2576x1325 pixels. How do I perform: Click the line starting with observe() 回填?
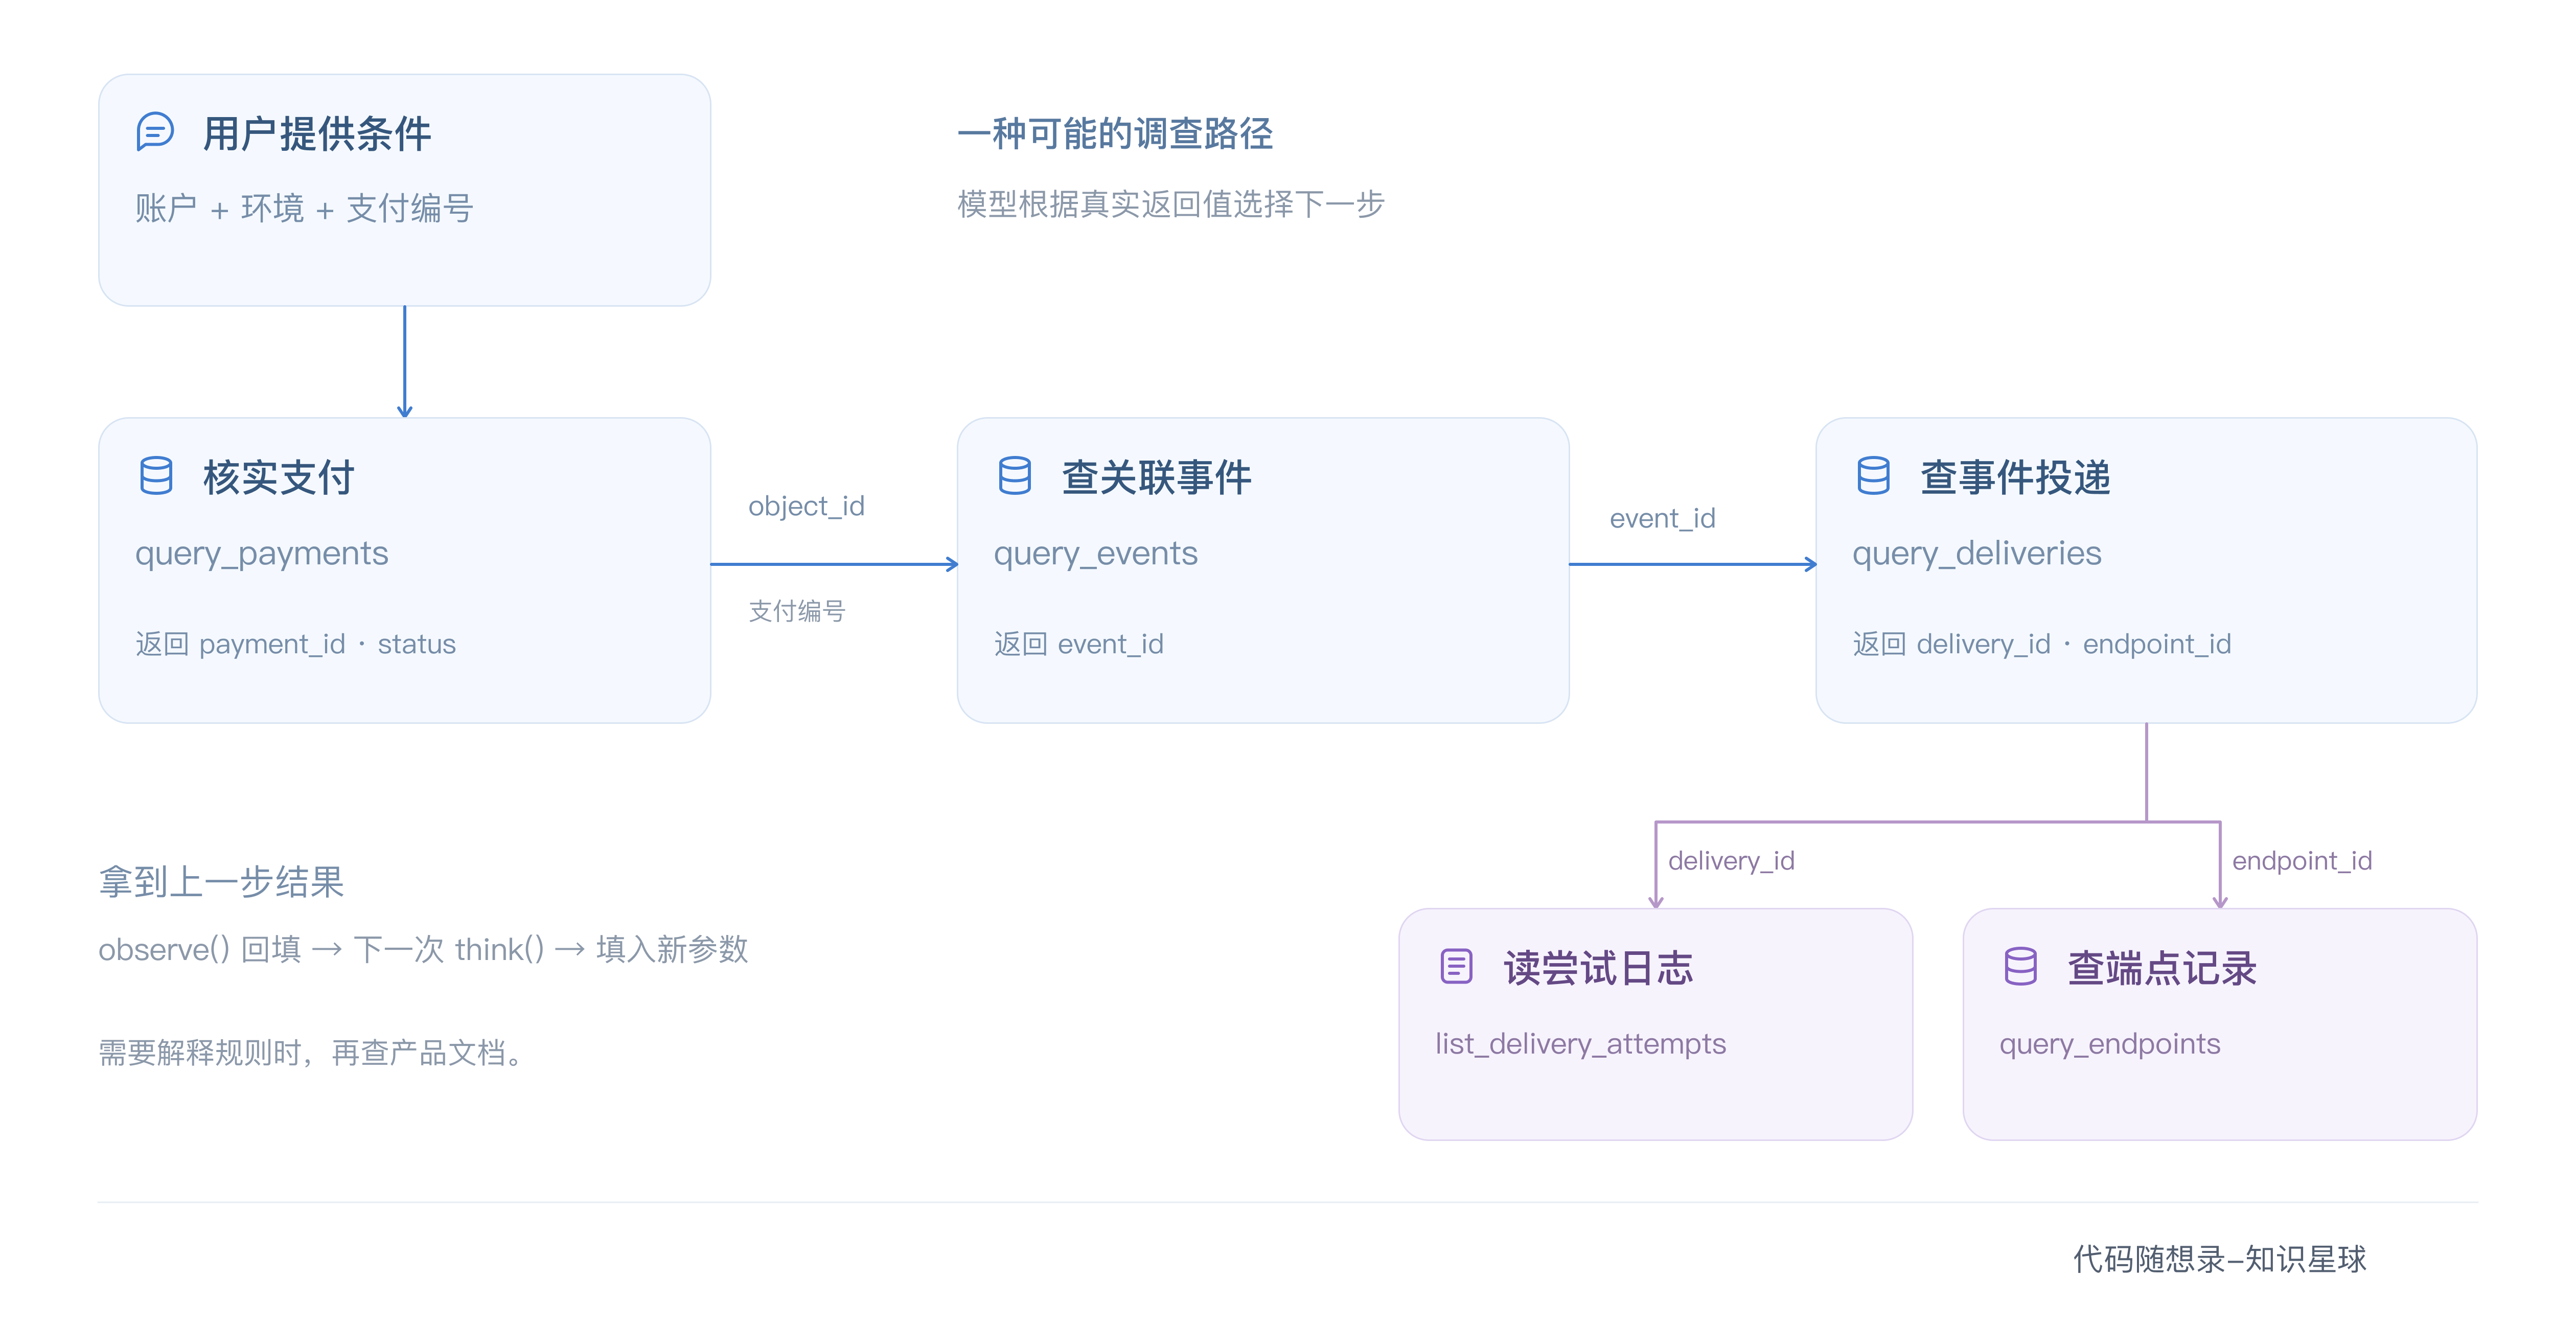423,949
